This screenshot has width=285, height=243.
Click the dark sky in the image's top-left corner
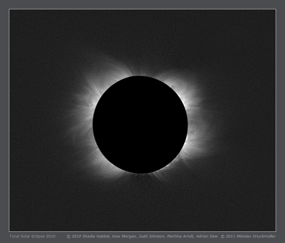pyautogui.click(x=23, y=23)
